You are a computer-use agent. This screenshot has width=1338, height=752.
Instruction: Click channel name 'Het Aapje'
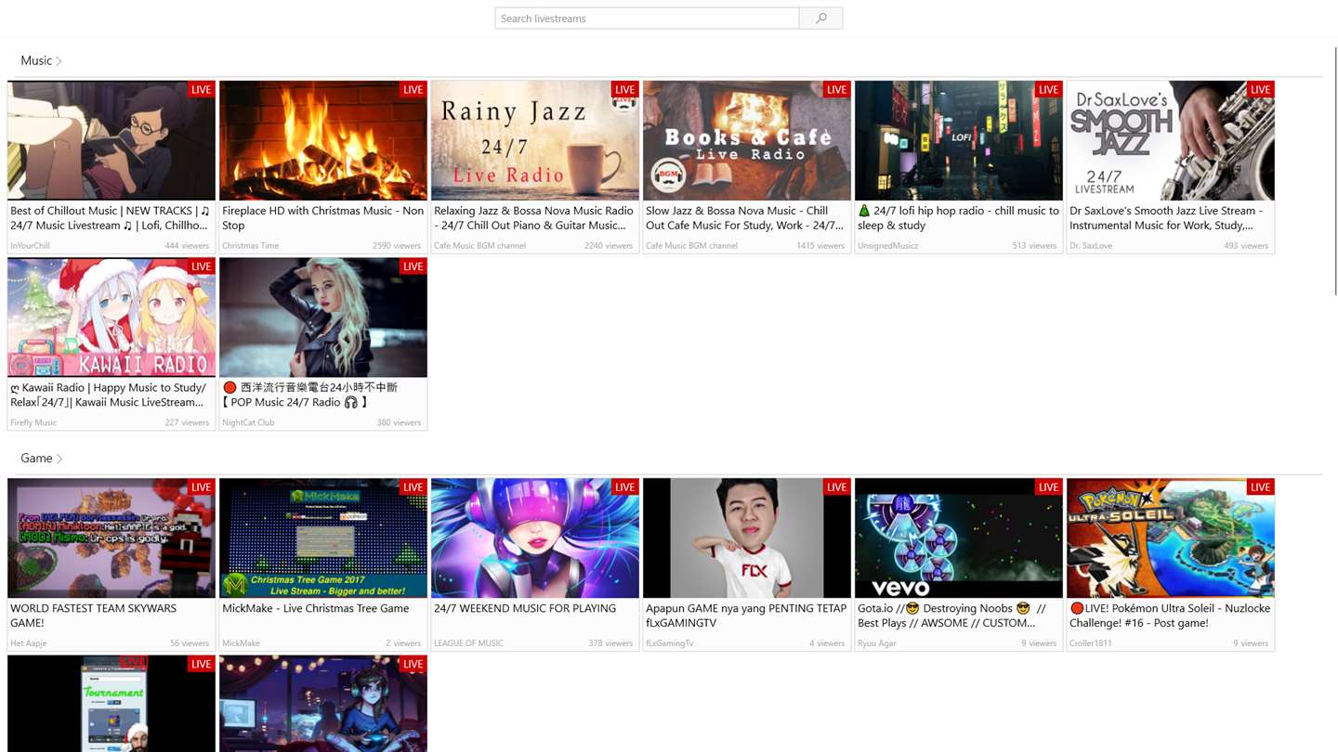[28, 643]
